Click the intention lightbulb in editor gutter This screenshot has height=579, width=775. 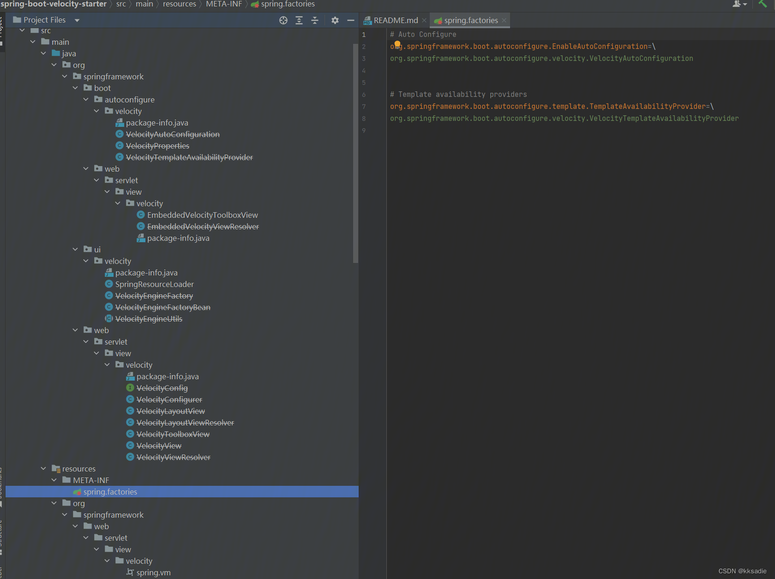[397, 44]
